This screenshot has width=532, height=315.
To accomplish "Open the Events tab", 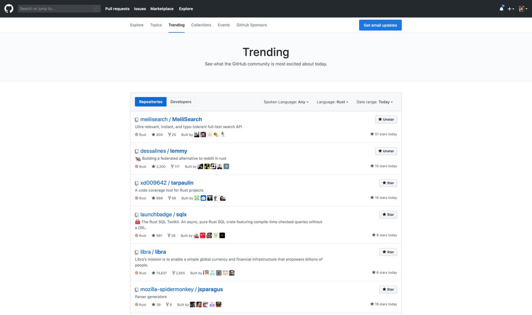I will pos(224,25).
